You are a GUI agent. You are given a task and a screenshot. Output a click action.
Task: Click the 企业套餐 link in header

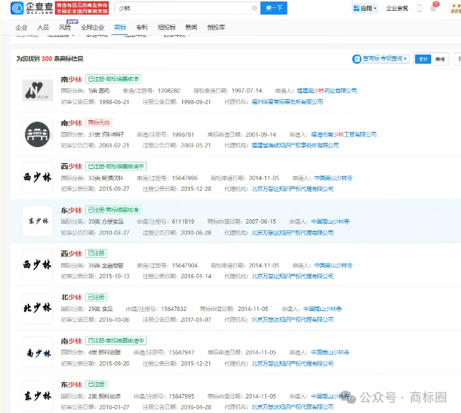click(397, 8)
